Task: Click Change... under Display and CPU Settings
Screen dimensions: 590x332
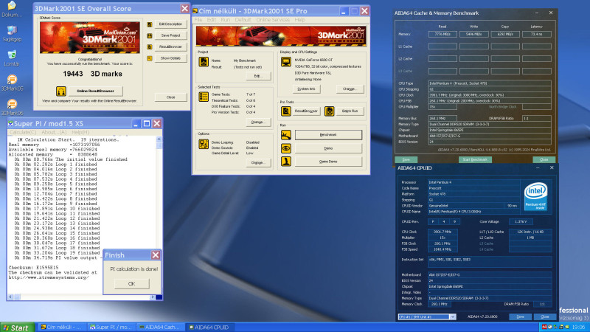Action: point(350,89)
